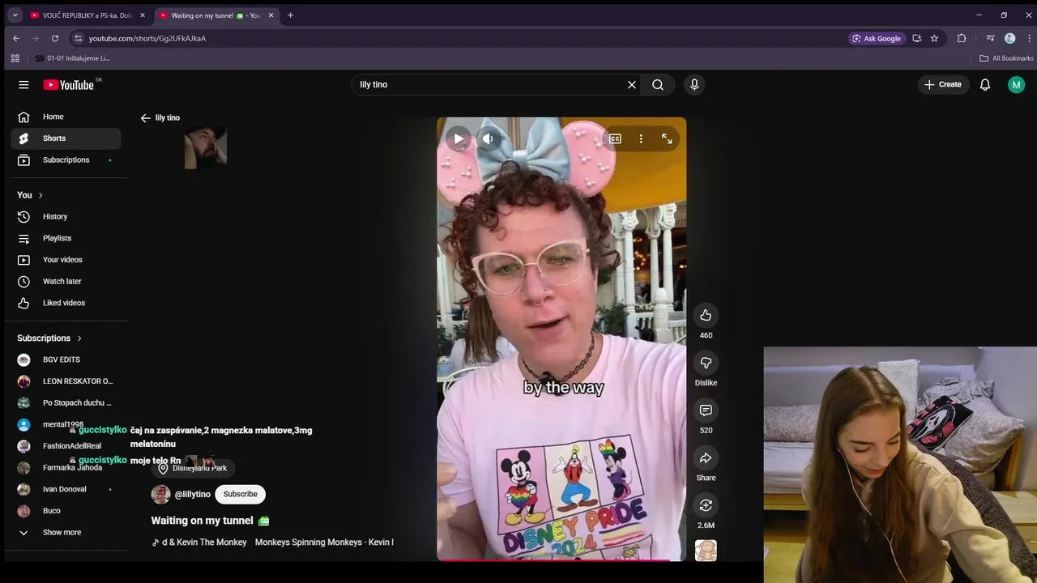
Task: Open the apps grid in the bookmarks bar
Action: point(15,58)
